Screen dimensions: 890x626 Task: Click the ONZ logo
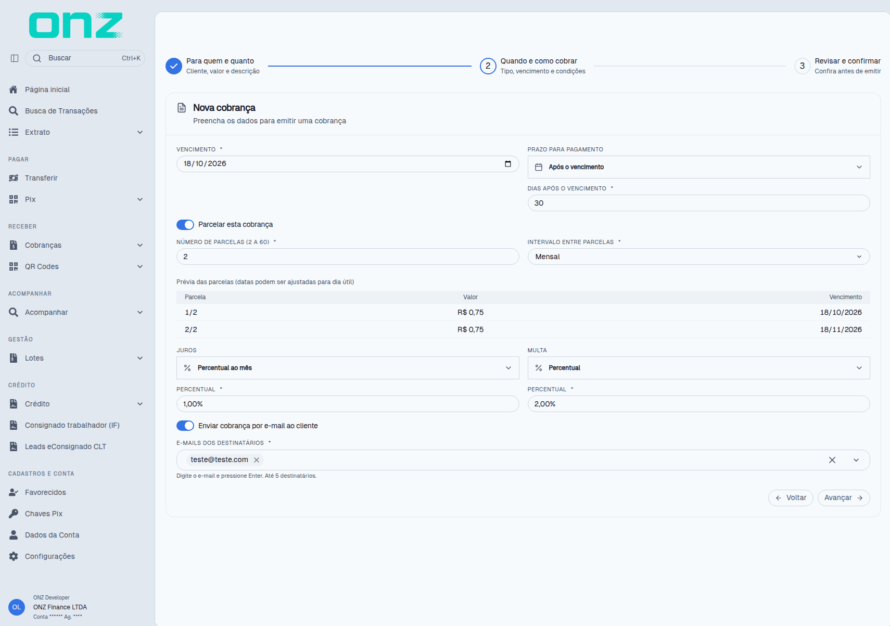(76, 25)
